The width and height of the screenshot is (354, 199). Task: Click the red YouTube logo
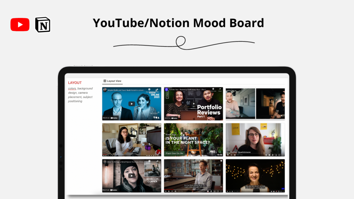pos(20,24)
